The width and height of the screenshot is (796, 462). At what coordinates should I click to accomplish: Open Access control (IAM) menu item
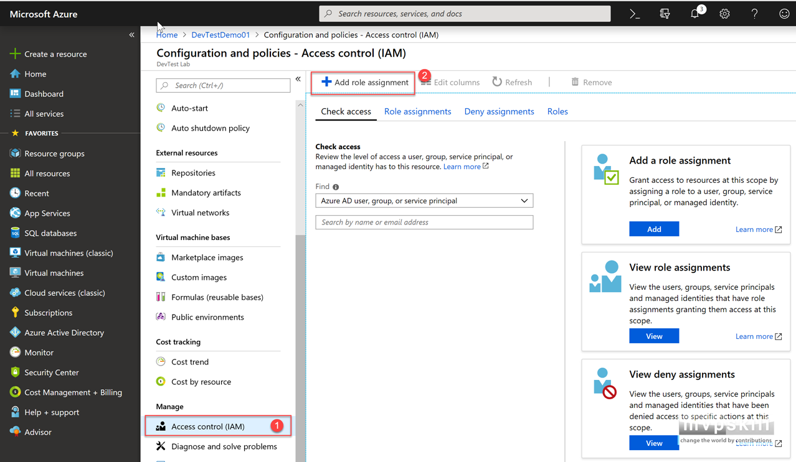point(218,427)
